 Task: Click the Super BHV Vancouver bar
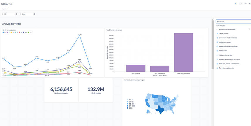(x=183, y=52)
